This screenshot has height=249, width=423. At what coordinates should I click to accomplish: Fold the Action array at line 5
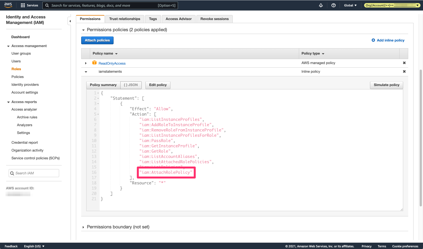(x=98, y=114)
